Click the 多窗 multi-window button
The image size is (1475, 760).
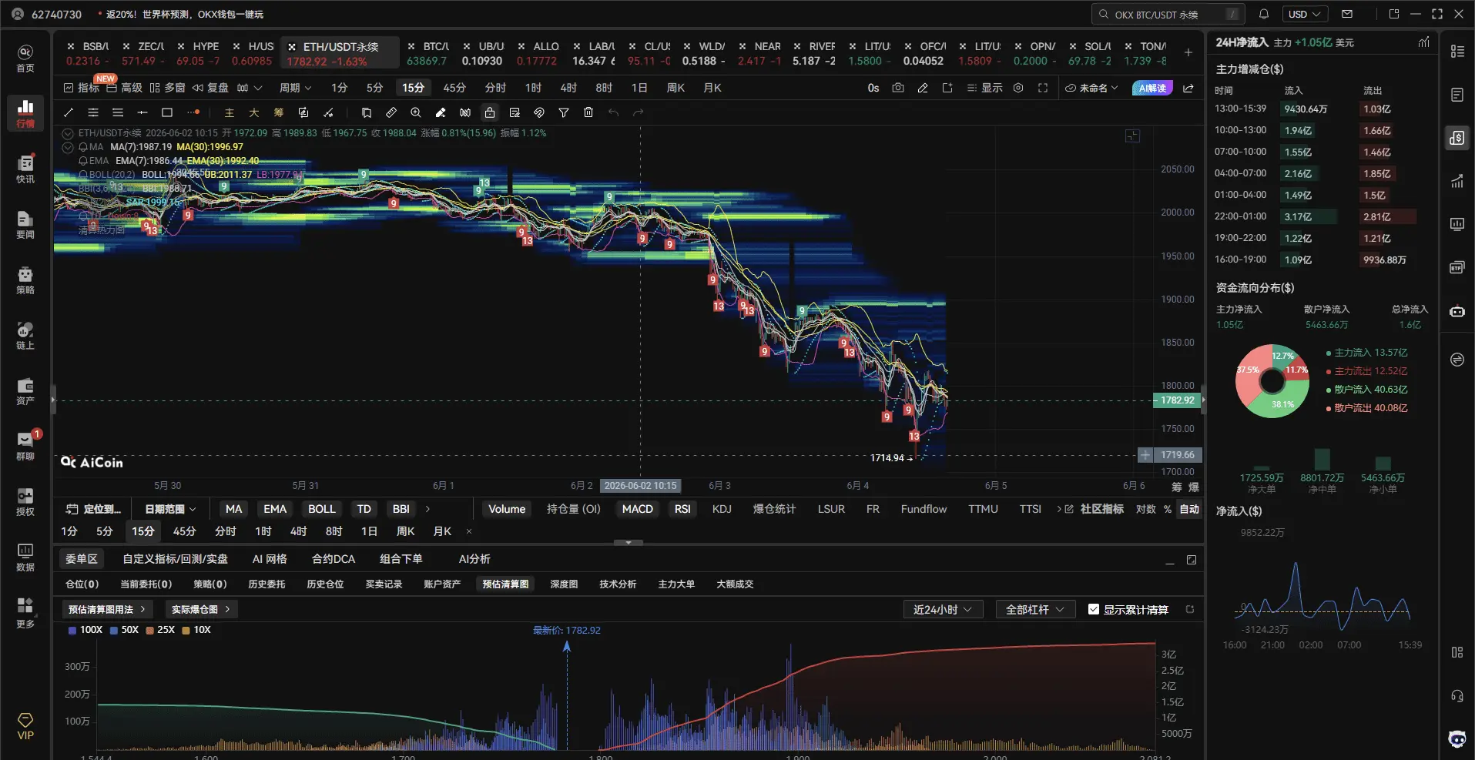pos(167,88)
